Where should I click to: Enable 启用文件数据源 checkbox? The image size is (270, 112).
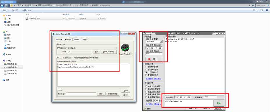tap(147, 86)
